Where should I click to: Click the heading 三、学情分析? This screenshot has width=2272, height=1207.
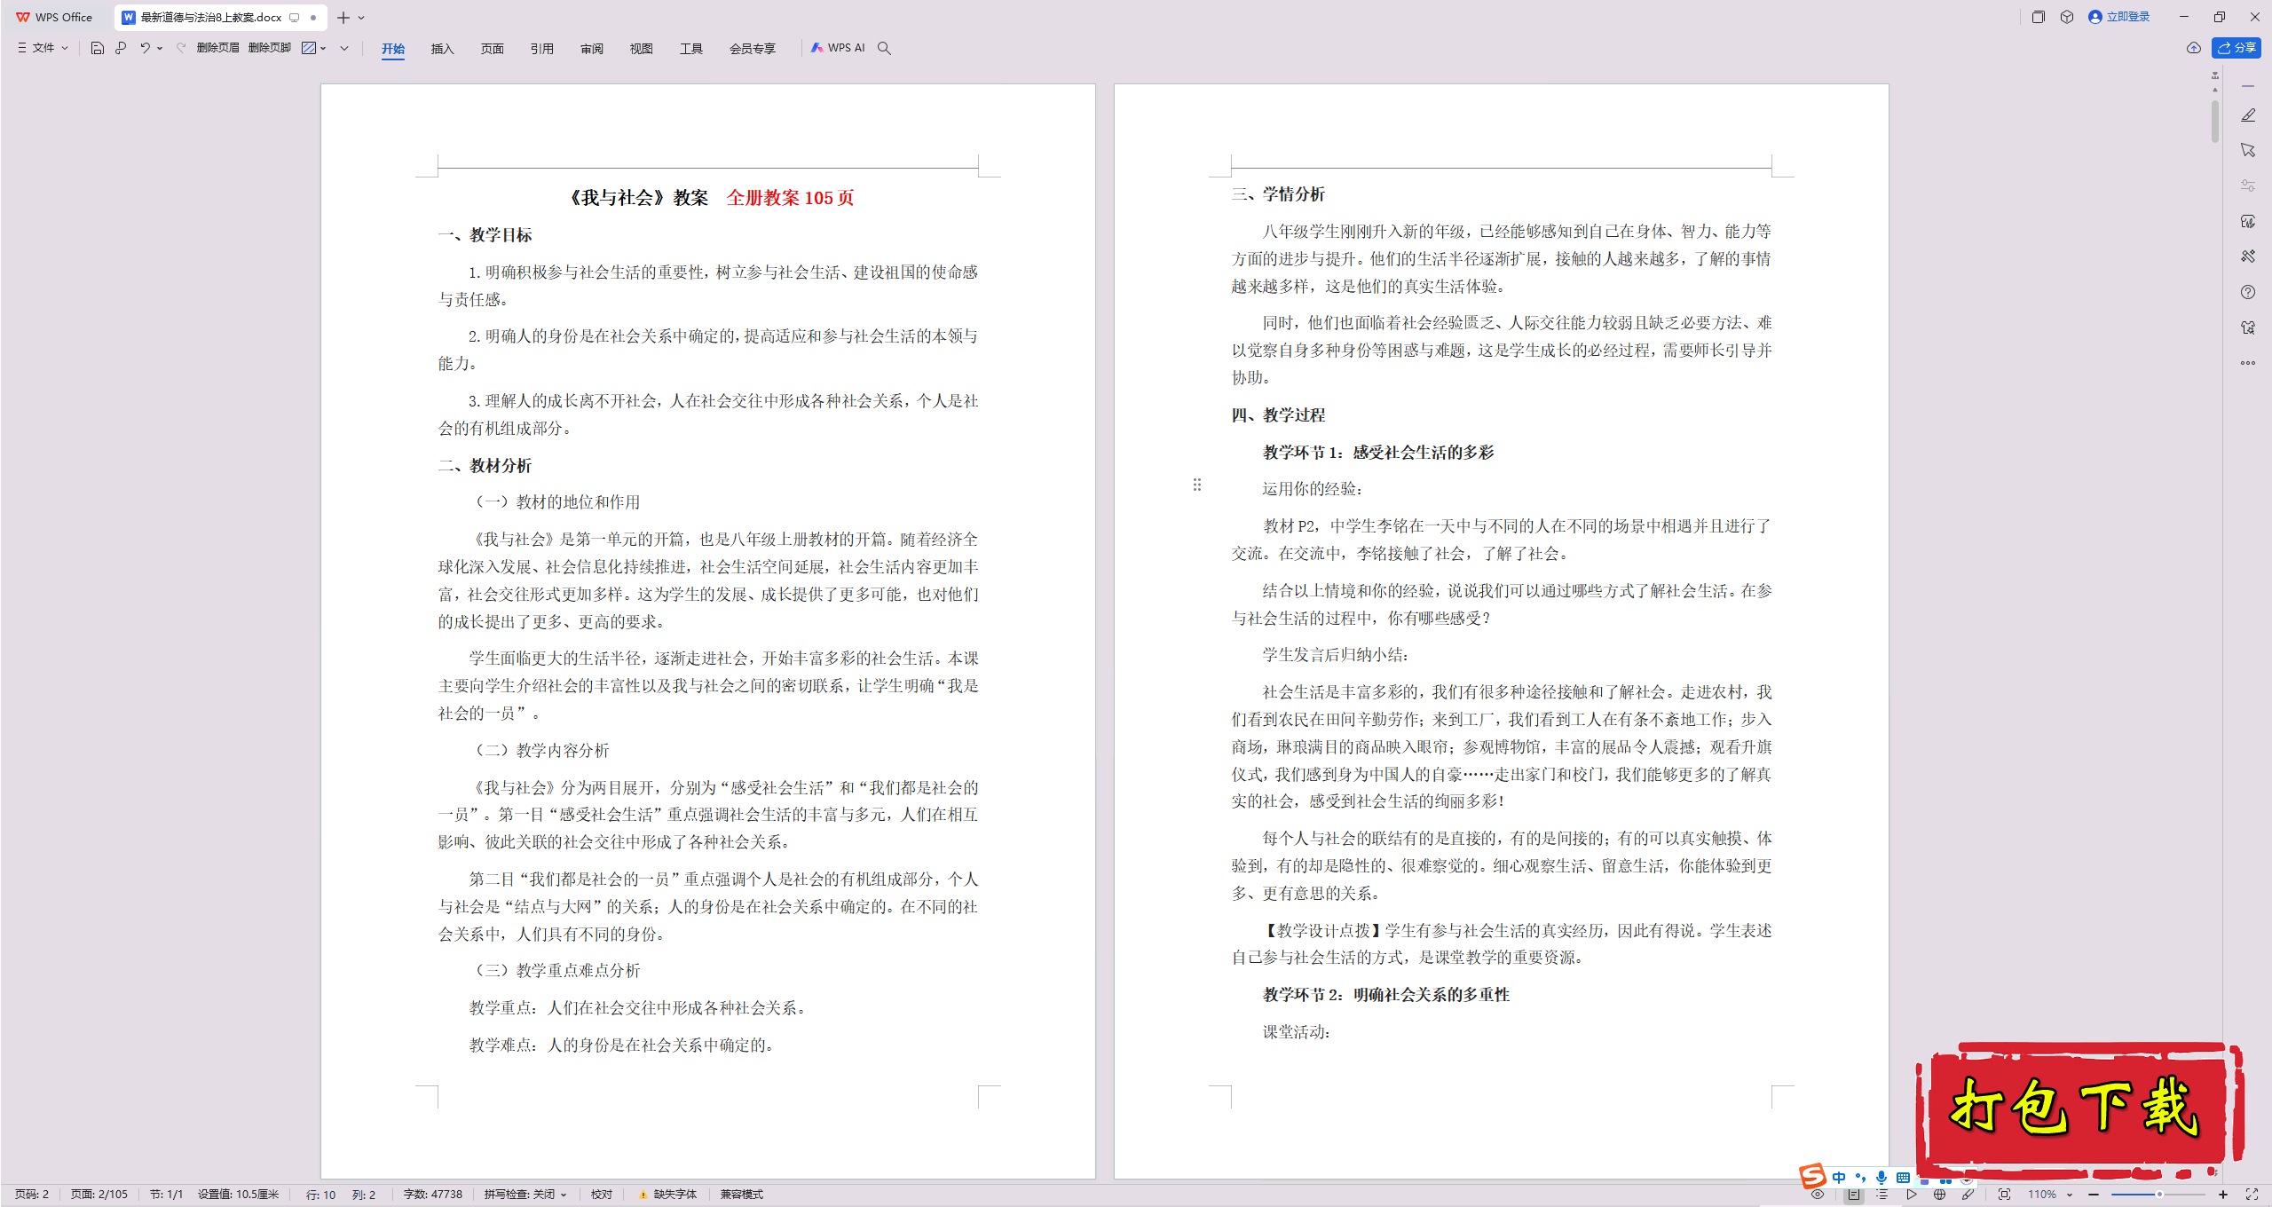(x=1278, y=194)
